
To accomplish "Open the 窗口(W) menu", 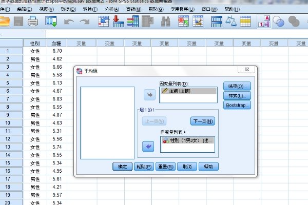I will click(x=209, y=9).
